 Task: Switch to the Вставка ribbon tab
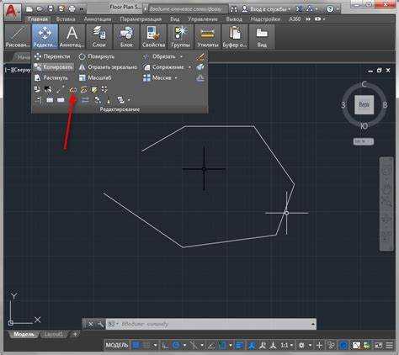click(66, 19)
